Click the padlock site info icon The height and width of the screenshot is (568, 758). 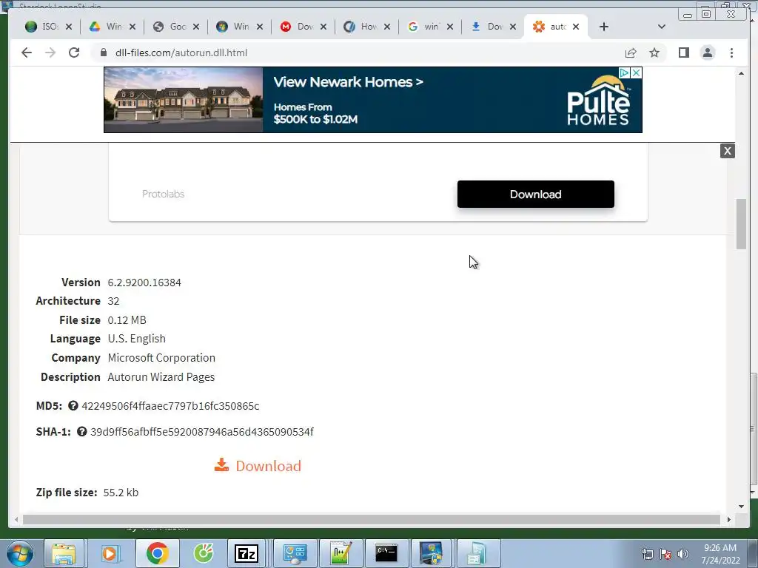(103, 53)
